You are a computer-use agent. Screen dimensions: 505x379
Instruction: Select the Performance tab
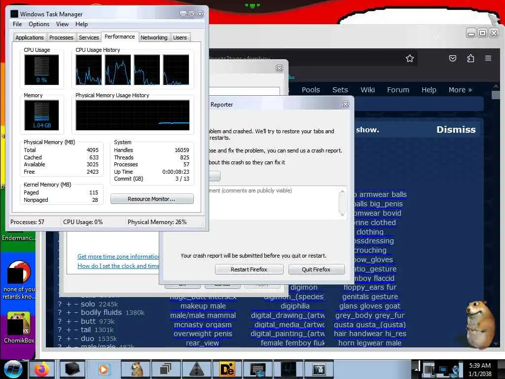[120, 37]
